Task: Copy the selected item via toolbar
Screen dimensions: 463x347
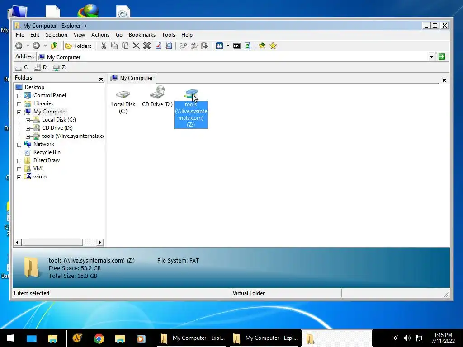Action: pyautogui.click(x=114, y=46)
